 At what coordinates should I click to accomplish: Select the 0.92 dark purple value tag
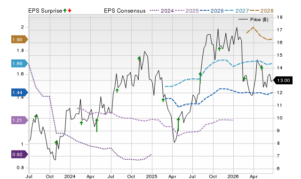point(20,154)
